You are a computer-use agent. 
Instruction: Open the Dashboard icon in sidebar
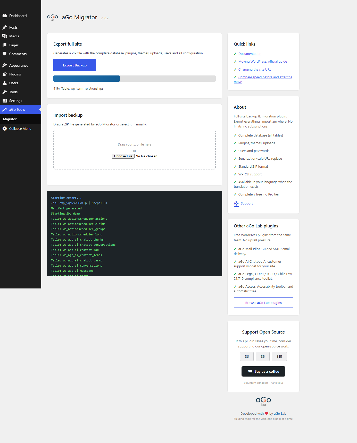(5, 16)
